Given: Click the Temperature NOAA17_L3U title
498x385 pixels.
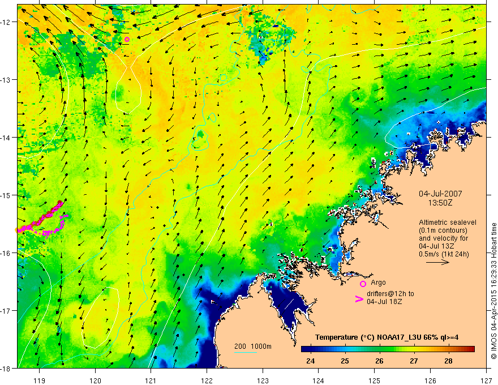Looking at the screenshot, I should coord(387,337).
